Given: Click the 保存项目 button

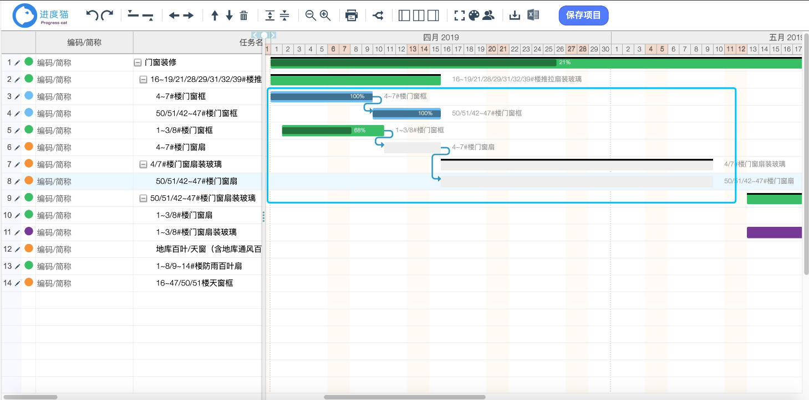Looking at the screenshot, I should click(x=583, y=15).
